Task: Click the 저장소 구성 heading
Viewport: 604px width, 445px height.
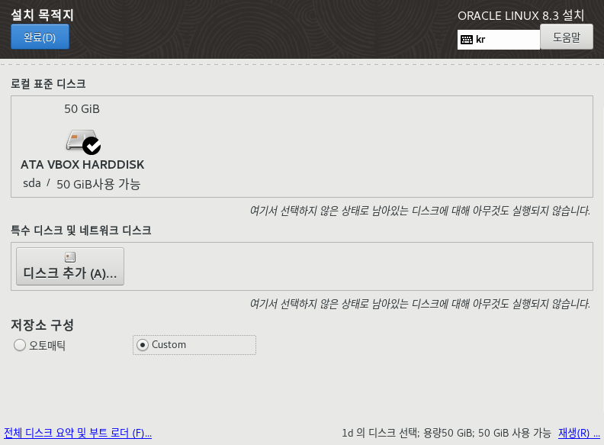Action: click(x=43, y=325)
